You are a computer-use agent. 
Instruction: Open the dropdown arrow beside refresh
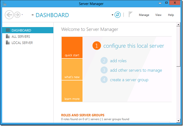113,15
